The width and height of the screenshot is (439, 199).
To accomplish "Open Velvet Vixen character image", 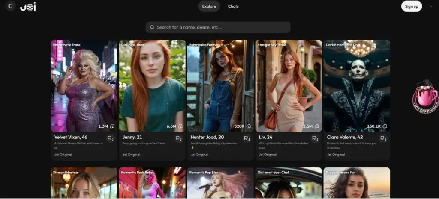I will click(x=84, y=85).
